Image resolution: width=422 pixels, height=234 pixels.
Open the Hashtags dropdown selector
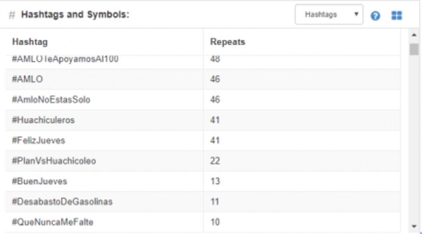point(329,15)
